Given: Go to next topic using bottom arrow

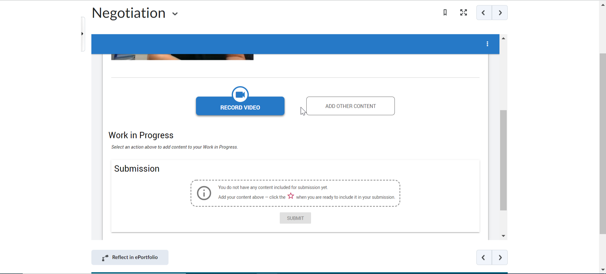Looking at the screenshot, I should click(500, 258).
